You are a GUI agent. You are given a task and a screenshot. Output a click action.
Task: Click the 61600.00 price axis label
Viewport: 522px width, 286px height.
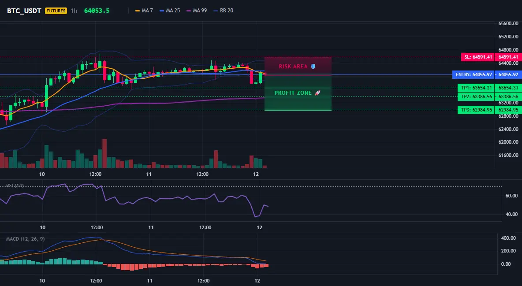coord(508,155)
